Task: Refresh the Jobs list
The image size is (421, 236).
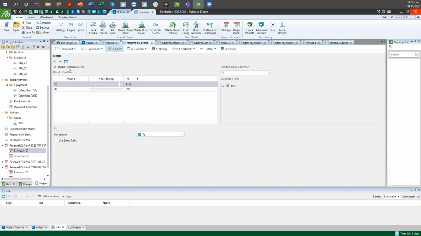Action: tap(3, 197)
